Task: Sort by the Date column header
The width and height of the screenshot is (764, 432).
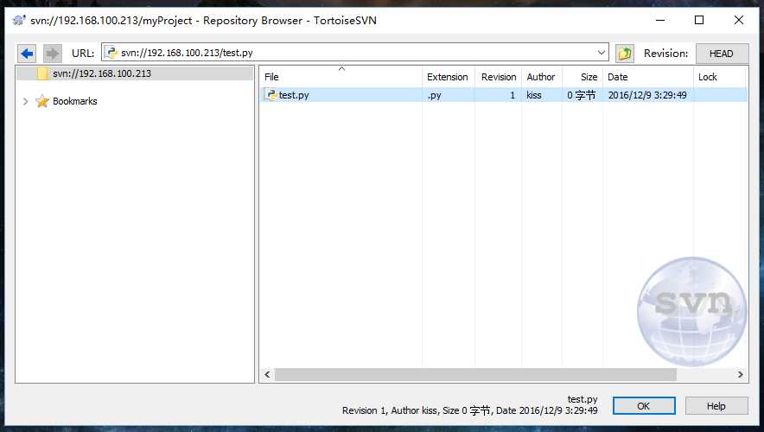Action: click(648, 77)
